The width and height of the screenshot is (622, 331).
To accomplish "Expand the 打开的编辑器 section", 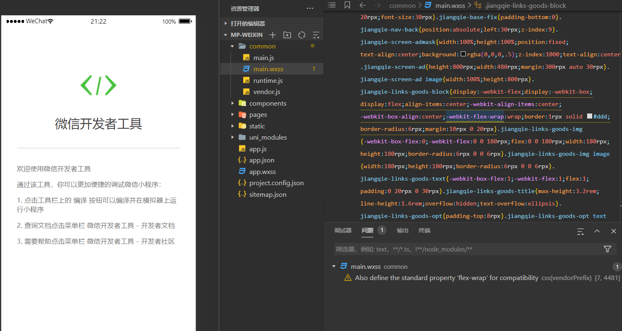I will (226, 24).
